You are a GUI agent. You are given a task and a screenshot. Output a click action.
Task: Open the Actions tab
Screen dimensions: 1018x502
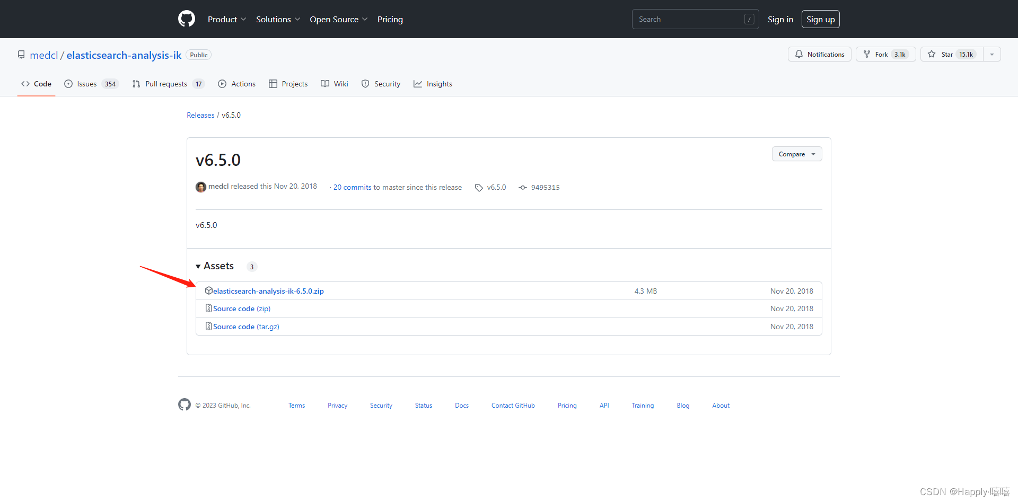tap(236, 84)
